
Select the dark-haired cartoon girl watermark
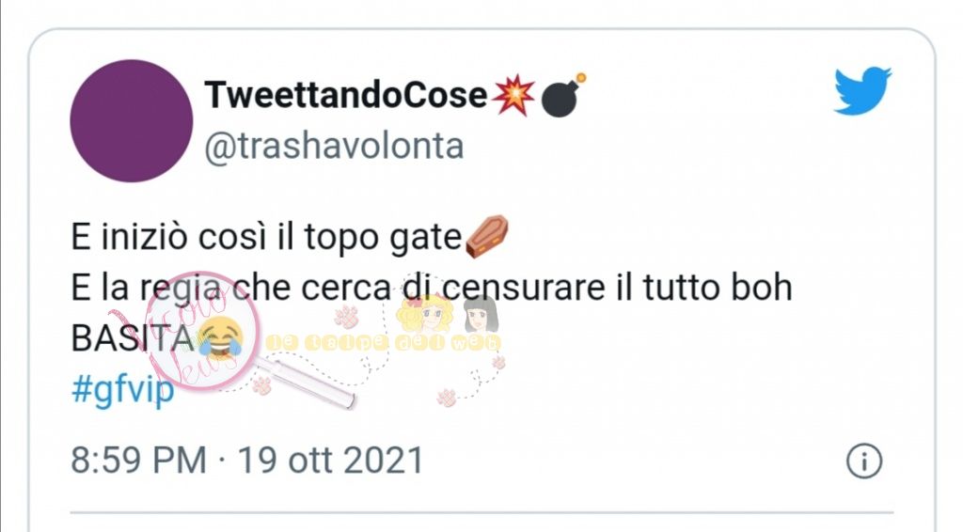tap(481, 314)
